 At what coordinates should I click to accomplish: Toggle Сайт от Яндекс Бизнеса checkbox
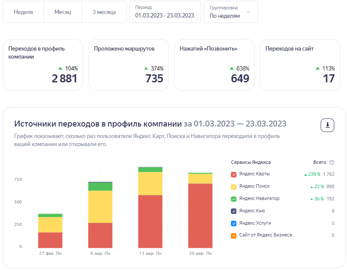(x=233, y=235)
